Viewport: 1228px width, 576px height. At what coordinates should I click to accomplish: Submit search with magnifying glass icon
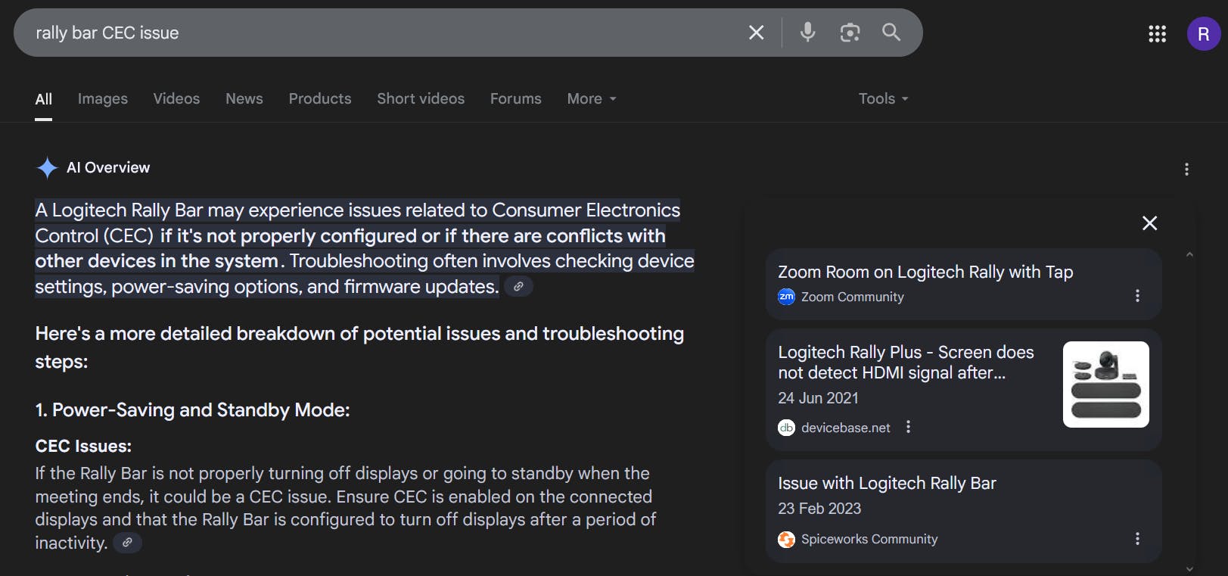pyautogui.click(x=891, y=33)
